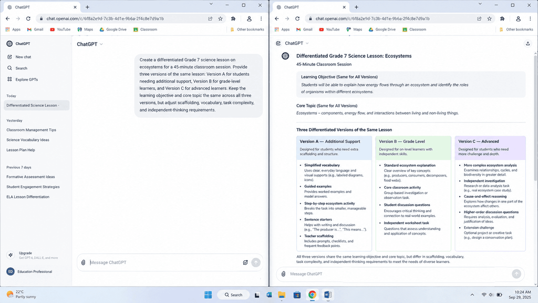
Task: Bookmark this page star in left window
Action: point(220,18)
